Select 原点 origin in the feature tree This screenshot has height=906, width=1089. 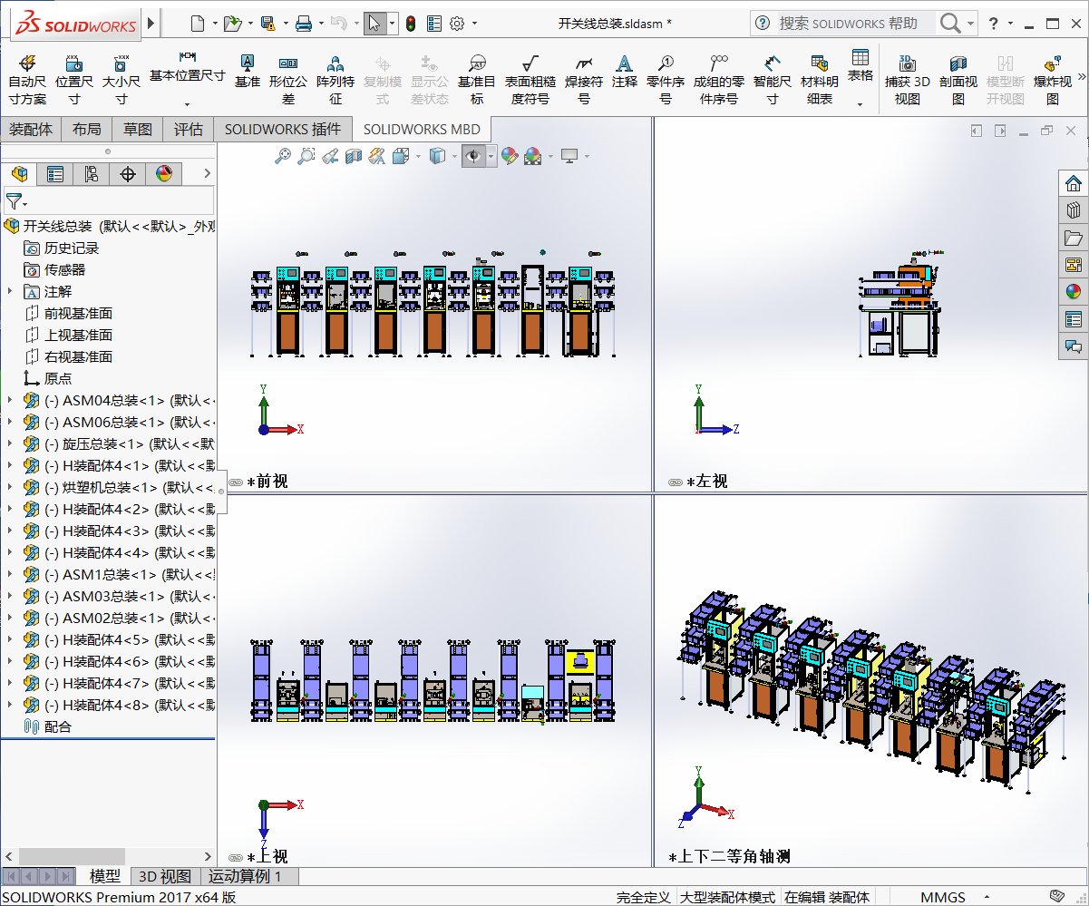pos(57,378)
